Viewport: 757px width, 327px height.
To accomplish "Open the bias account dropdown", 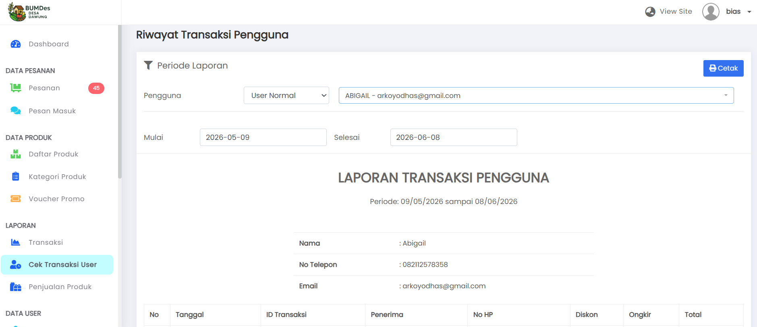I will point(738,12).
